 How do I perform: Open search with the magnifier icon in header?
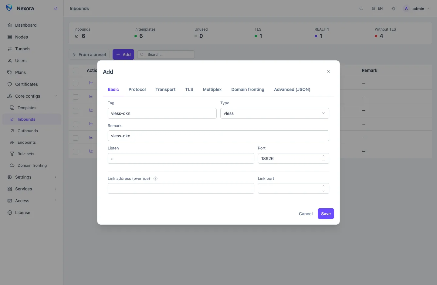[x=361, y=8]
